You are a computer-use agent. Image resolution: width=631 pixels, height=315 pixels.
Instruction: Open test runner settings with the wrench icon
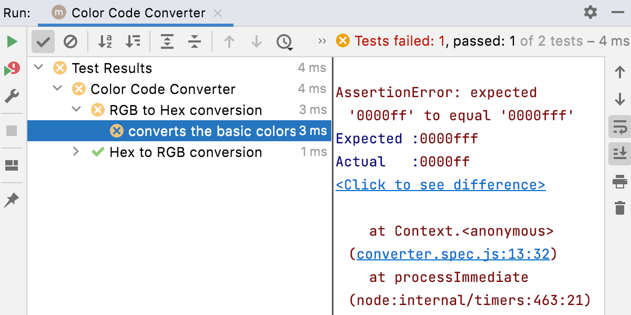tap(12, 96)
